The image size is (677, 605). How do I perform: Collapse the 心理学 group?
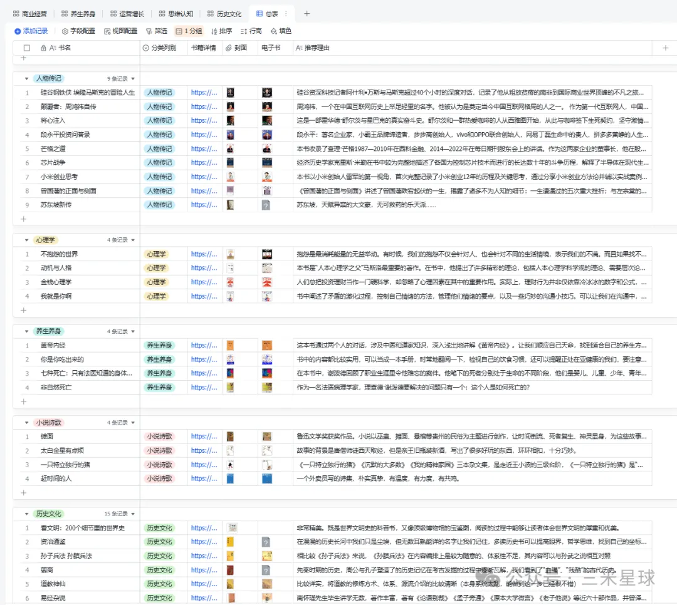(x=26, y=240)
